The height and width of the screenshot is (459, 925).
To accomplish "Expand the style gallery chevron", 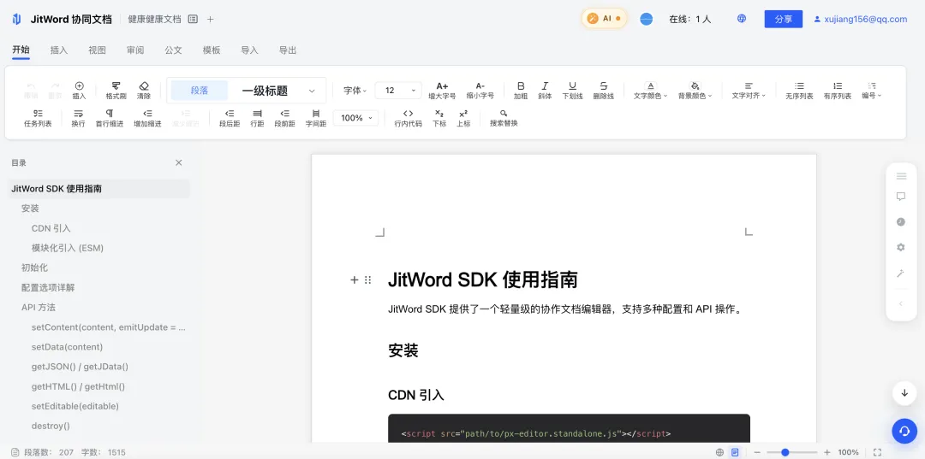I will 312,91.
